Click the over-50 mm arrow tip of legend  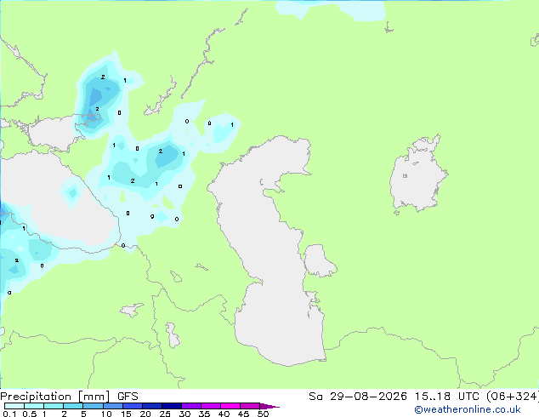pyautogui.click(x=269, y=406)
